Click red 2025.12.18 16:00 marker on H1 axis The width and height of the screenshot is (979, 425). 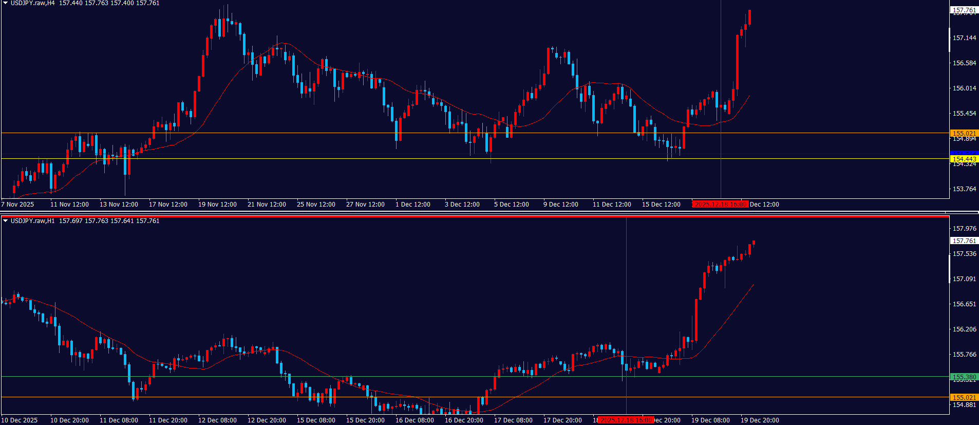coord(626,420)
